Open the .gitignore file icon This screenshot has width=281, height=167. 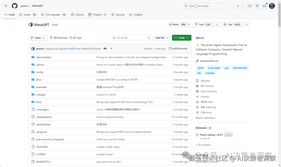tap(33, 132)
